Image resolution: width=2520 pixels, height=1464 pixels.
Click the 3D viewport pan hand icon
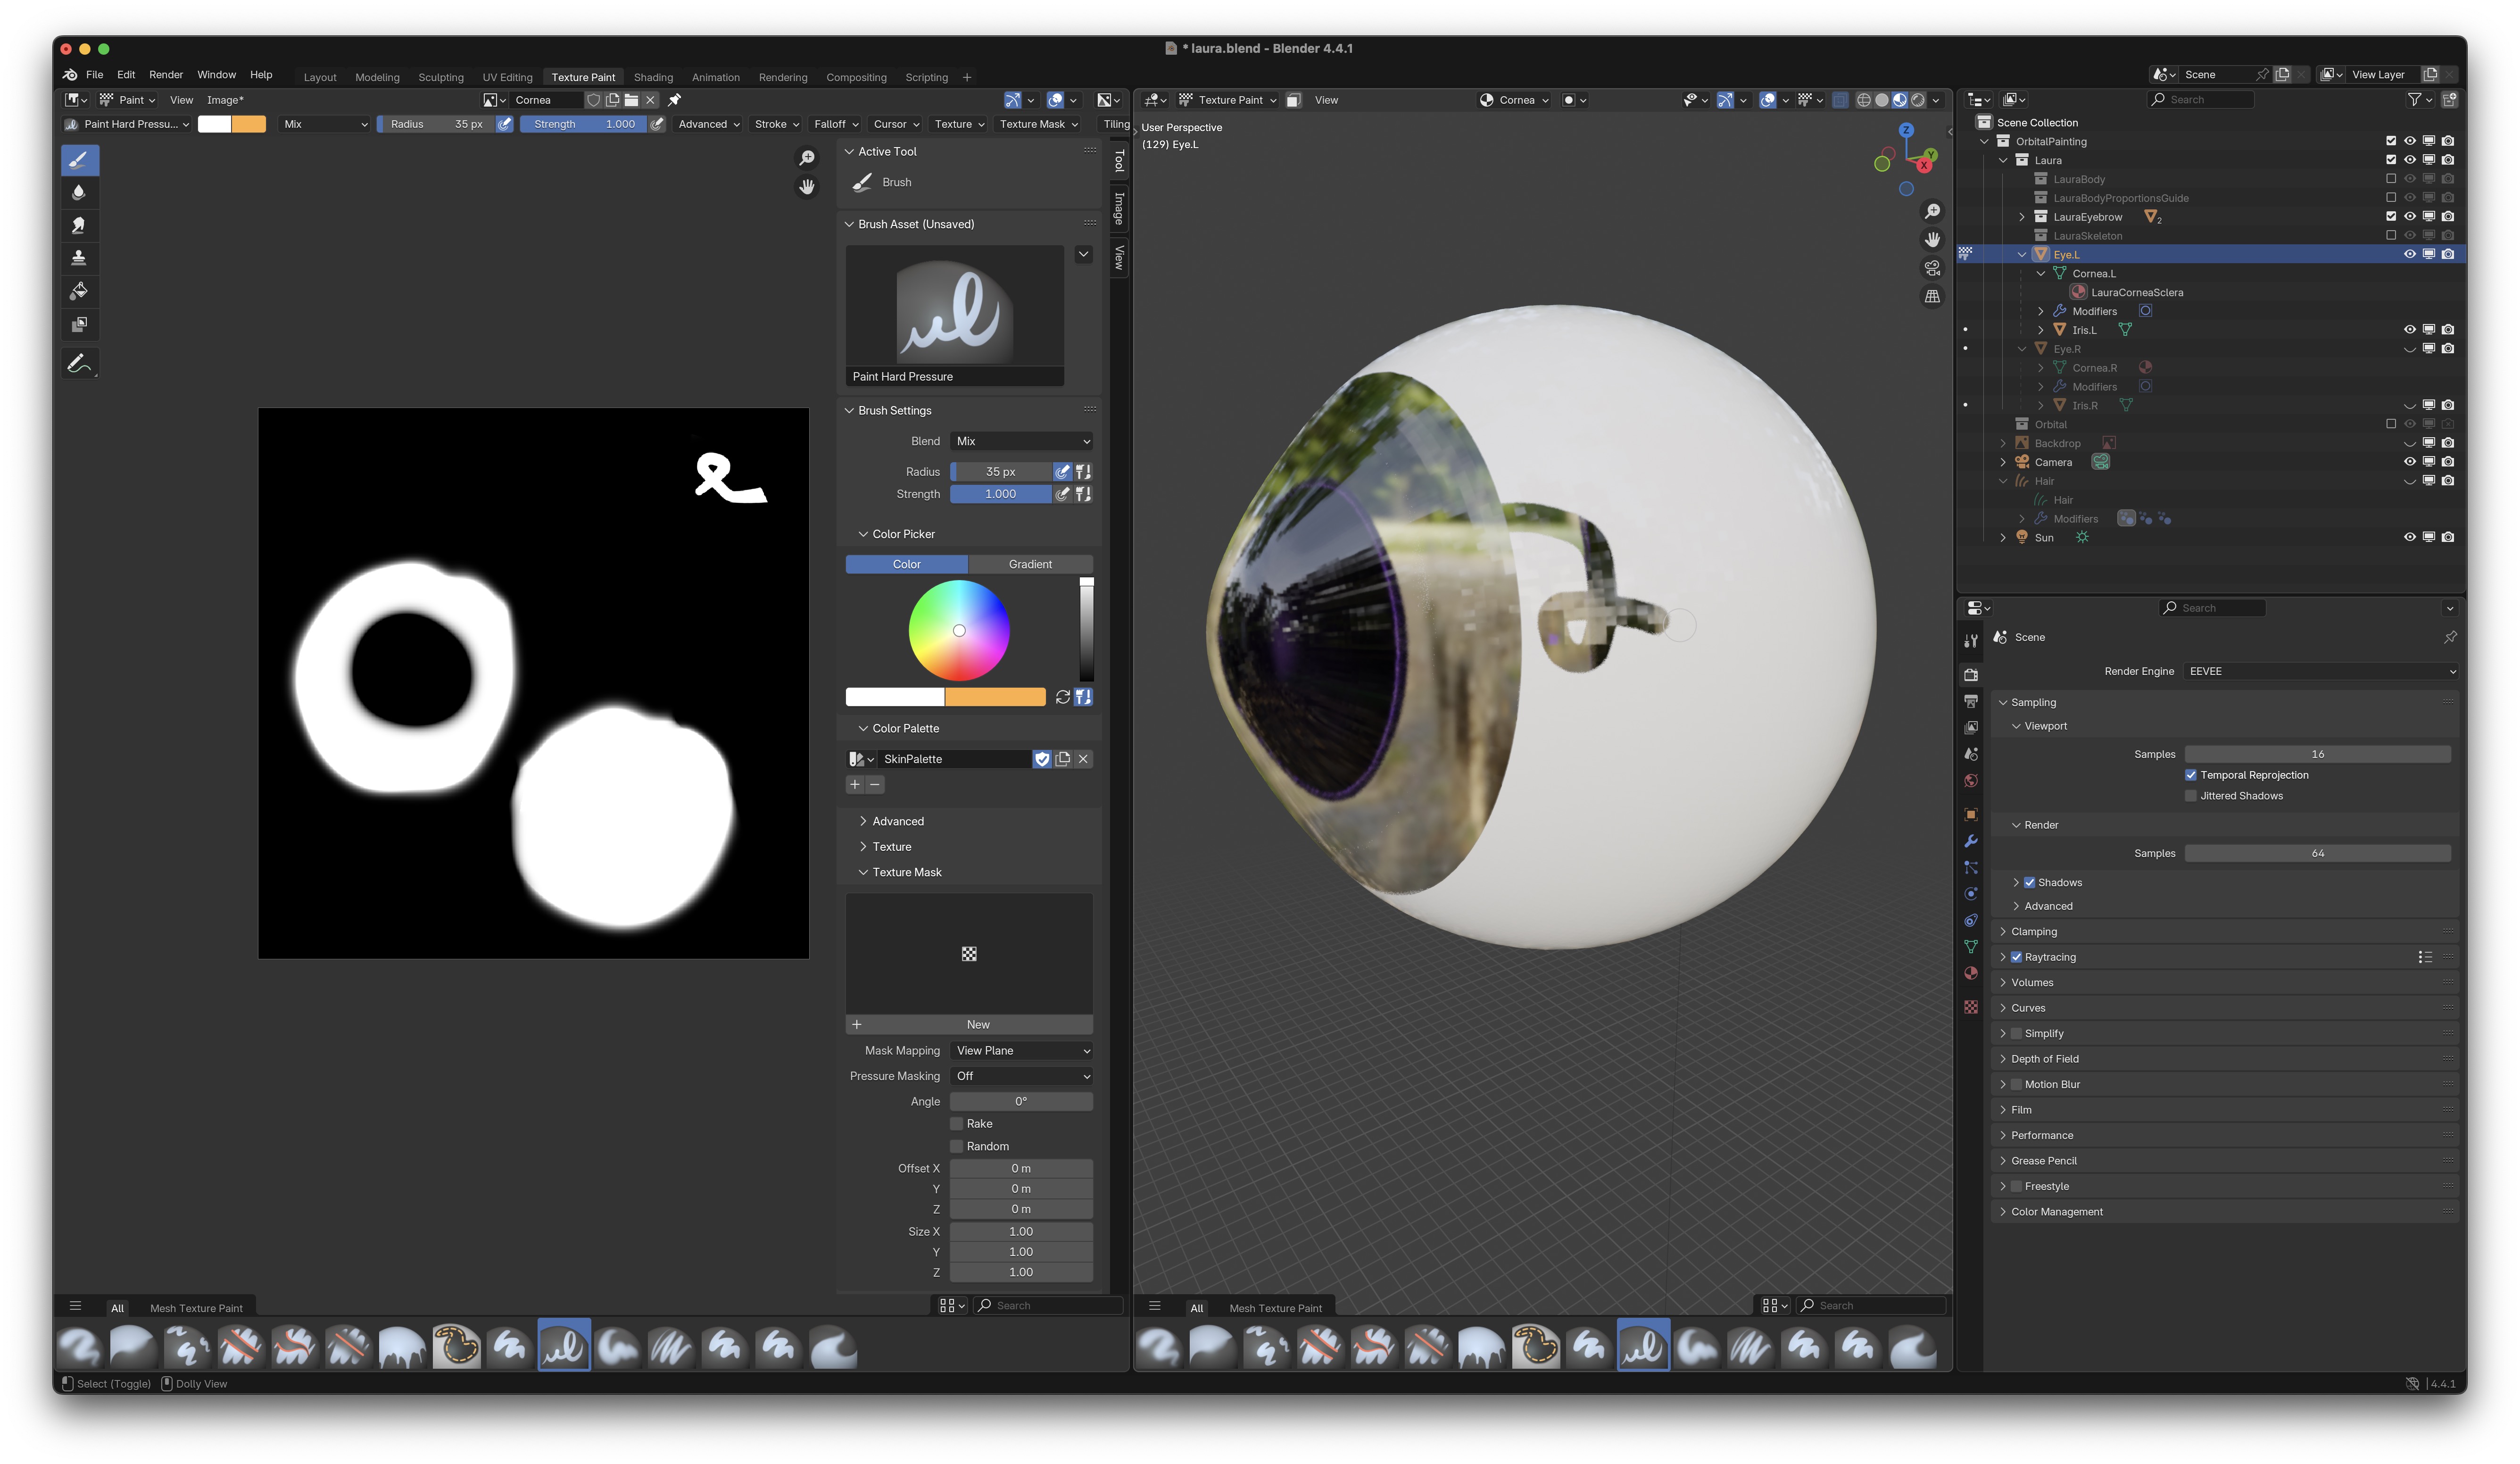click(x=1932, y=240)
